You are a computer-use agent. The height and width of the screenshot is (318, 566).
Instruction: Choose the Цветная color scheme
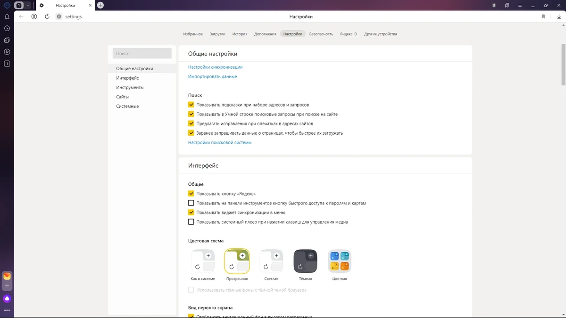[x=340, y=261]
